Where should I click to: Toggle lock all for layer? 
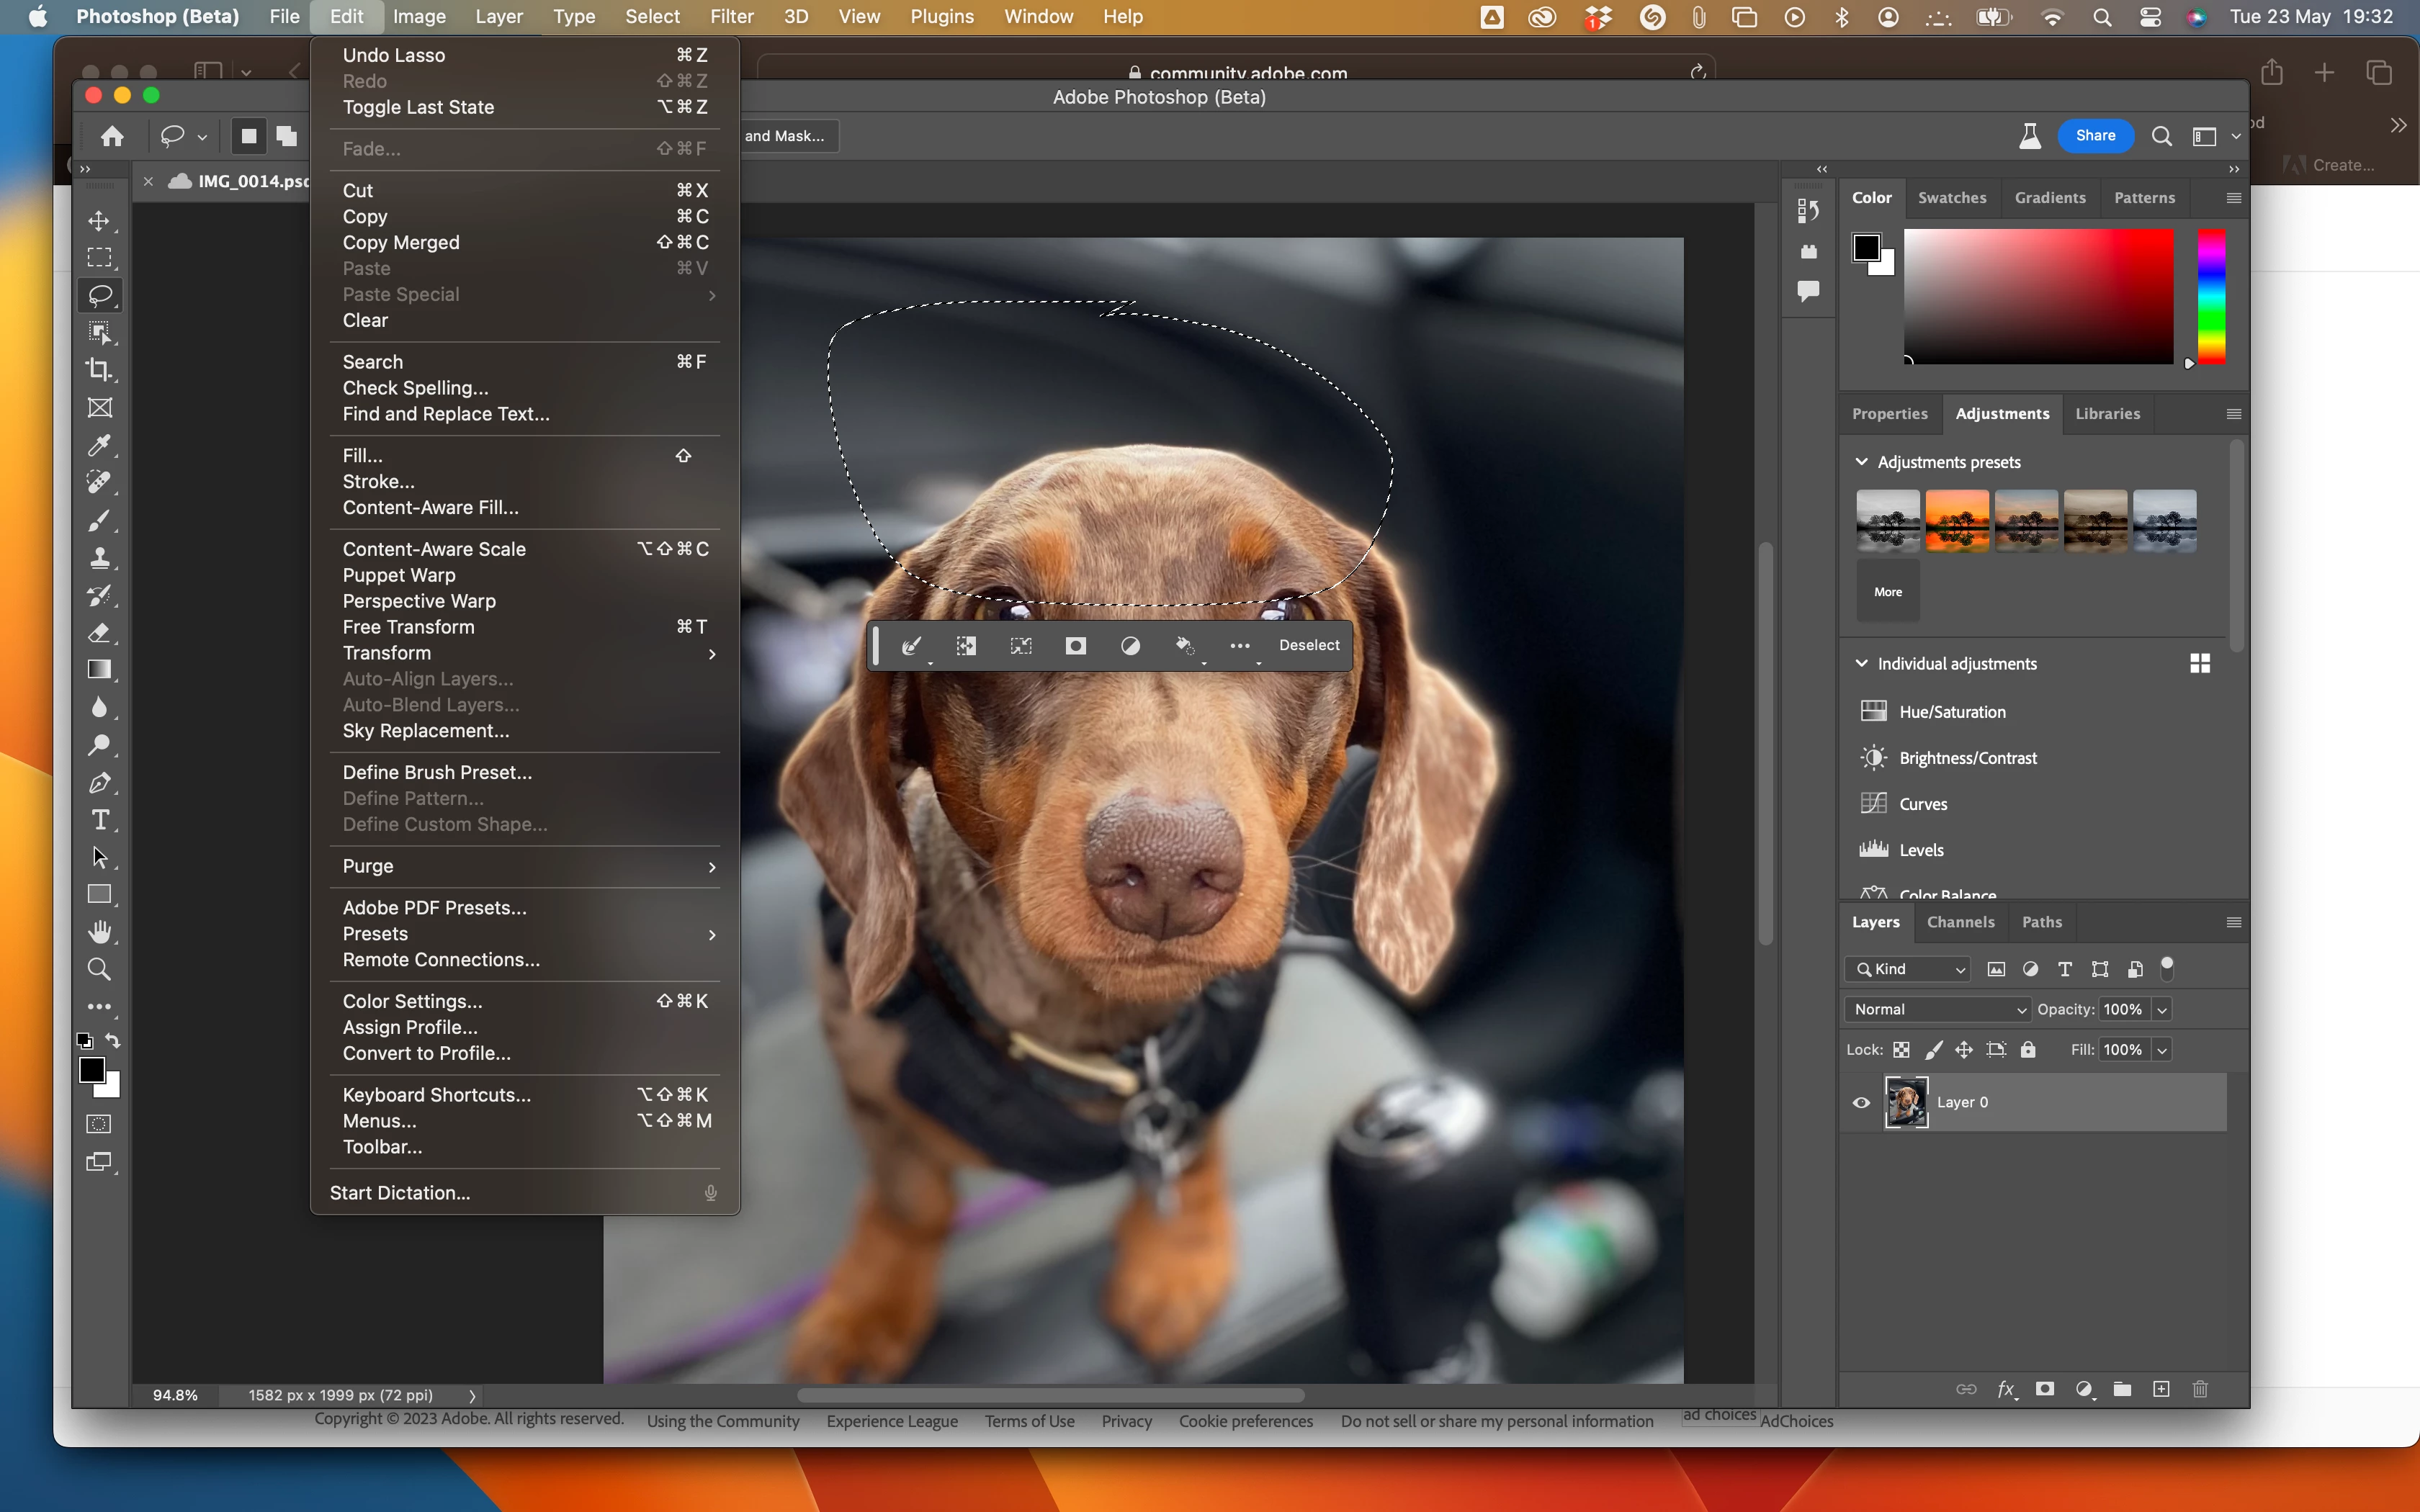pos(2028,1049)
